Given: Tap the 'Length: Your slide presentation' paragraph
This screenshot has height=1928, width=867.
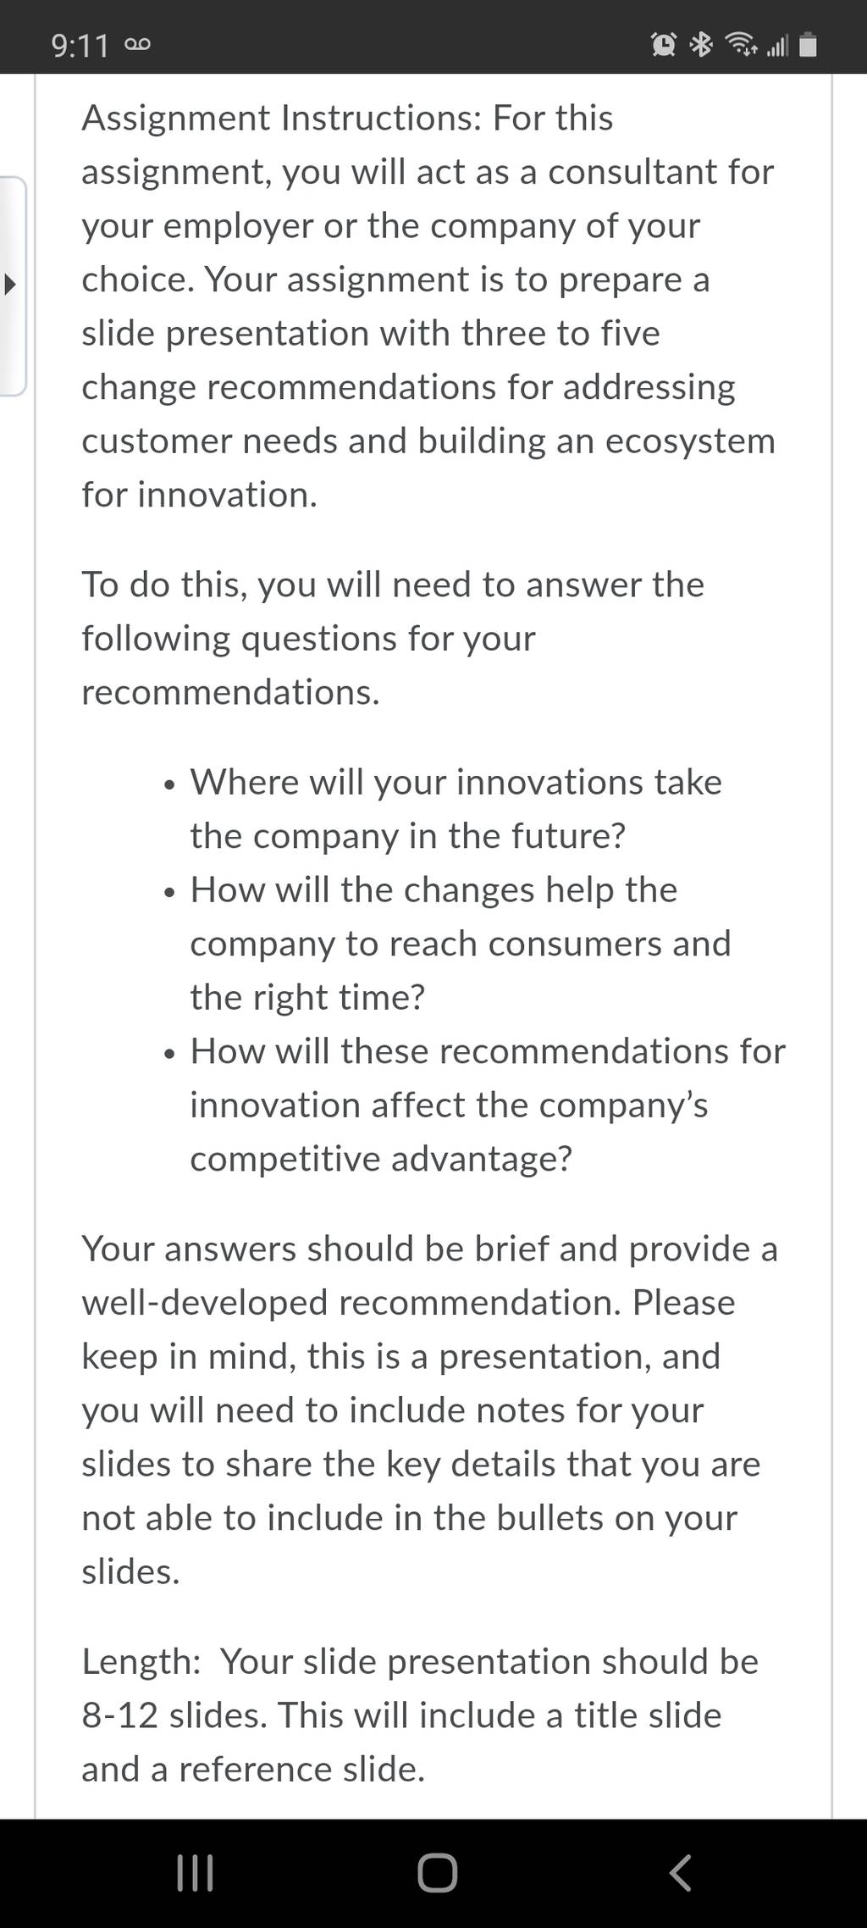Looking at the screenshot, I should tap(420, 1715).
